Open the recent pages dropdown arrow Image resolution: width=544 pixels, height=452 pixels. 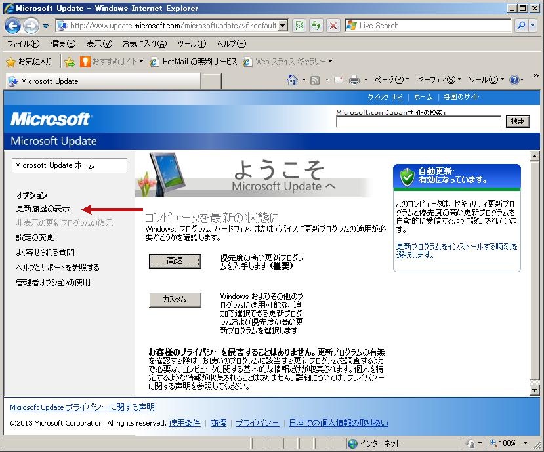(x=45, y=26)
